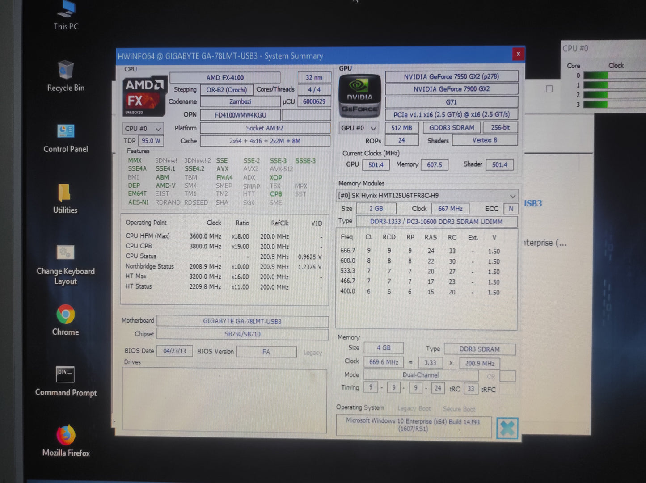Open Change Keyboard Layout
Image resolution: width=646 pixels, height=483 pixels.
point(65,252)
